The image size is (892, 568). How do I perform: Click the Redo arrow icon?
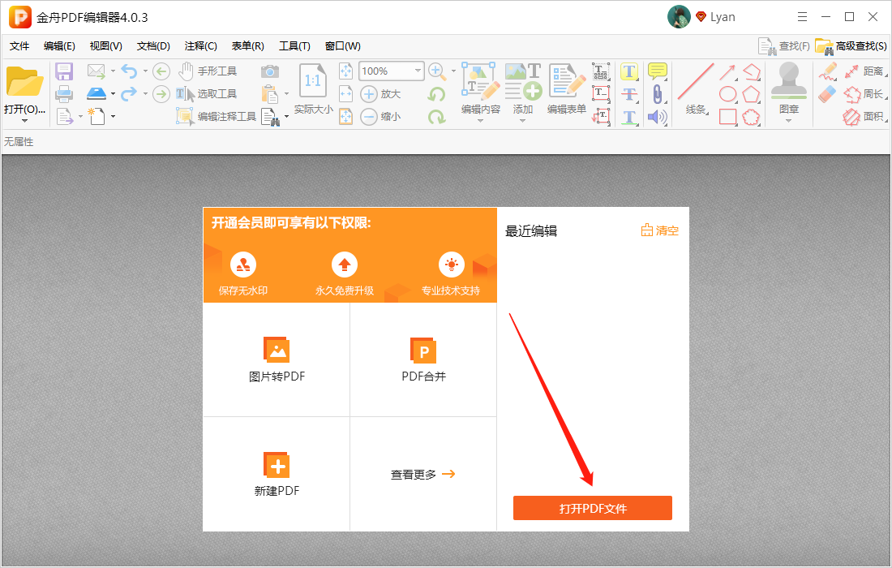(129, 93)
